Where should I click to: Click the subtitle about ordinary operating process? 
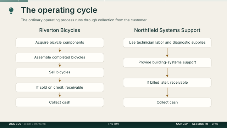pyautogui.click(x=84, y=20)
